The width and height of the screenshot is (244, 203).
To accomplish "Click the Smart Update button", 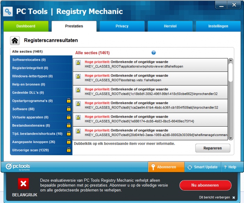I will pyautogui.click(x=203, y=167).
